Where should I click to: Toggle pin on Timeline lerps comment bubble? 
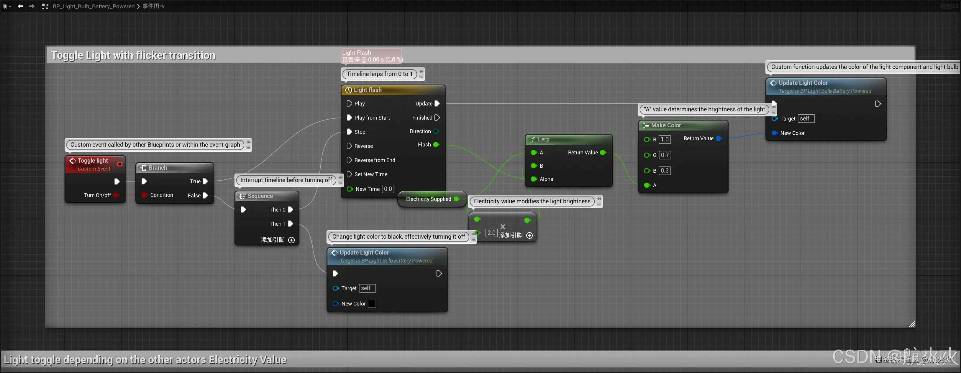[421, 72]
